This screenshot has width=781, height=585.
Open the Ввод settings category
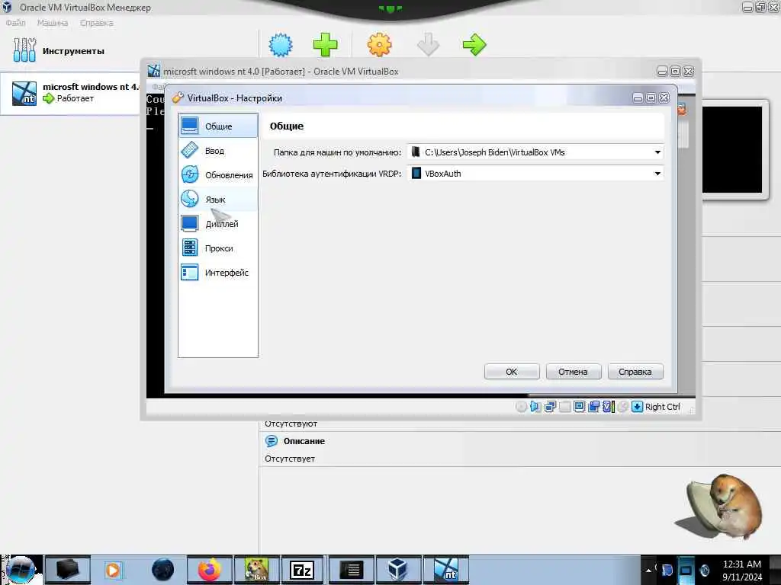[x=217, y=151]
